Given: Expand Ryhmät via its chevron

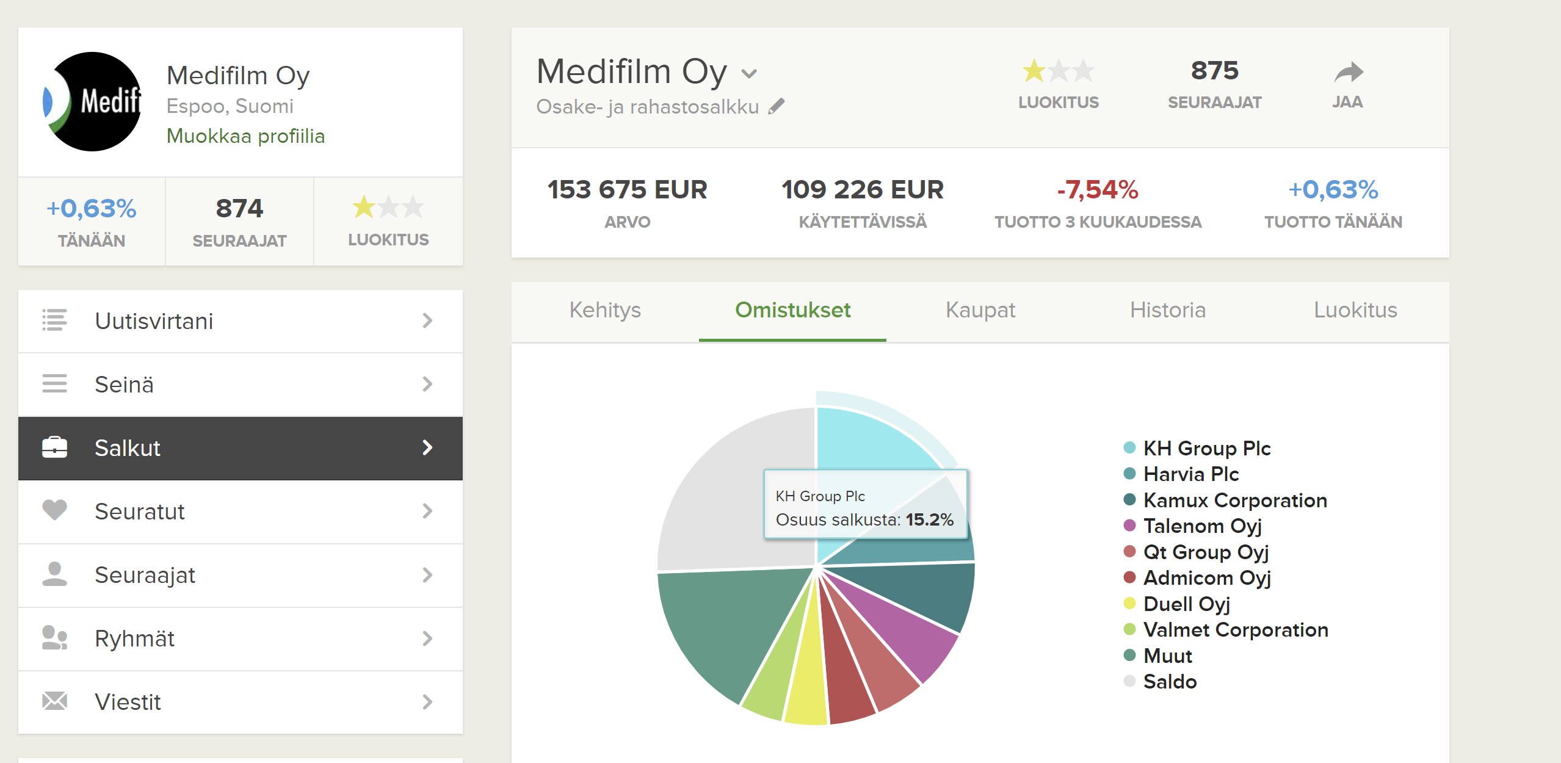Looking at the screenshot, I should coord(427,638).
